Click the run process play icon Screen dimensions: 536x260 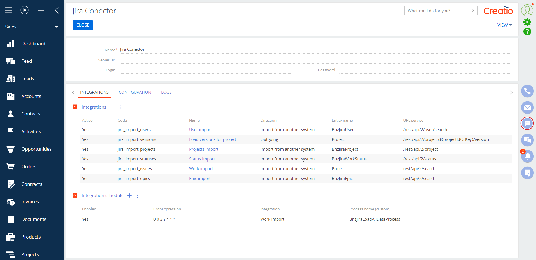tap(25, 10)
